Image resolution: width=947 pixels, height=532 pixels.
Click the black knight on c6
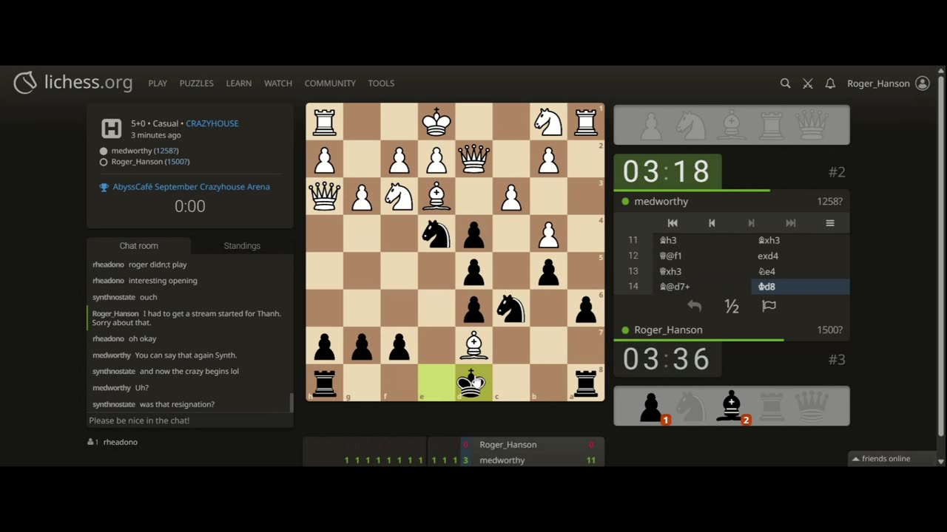point(510,308)
